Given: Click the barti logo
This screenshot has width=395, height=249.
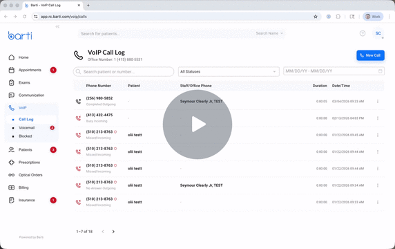Looking at the screenshot, I should (x=20, y=35).
